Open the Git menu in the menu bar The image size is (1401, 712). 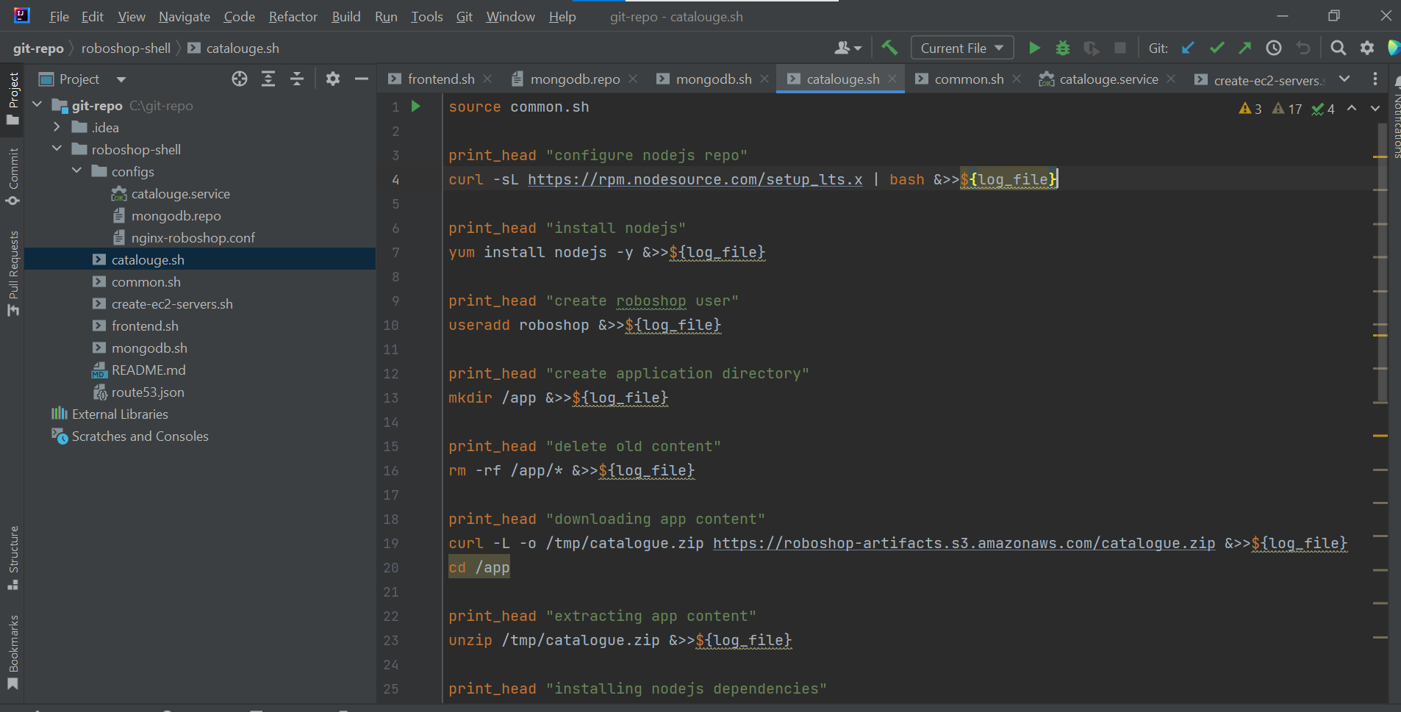tap(463, 16)
